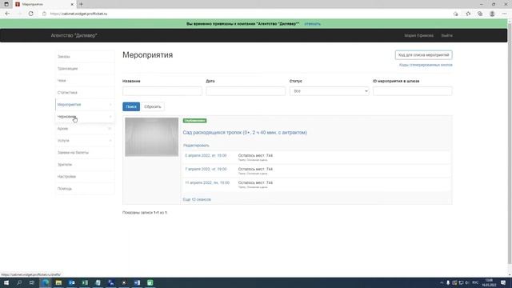Click Выйти to log out
The image size is (512, 288).
[x=447, y=35]
